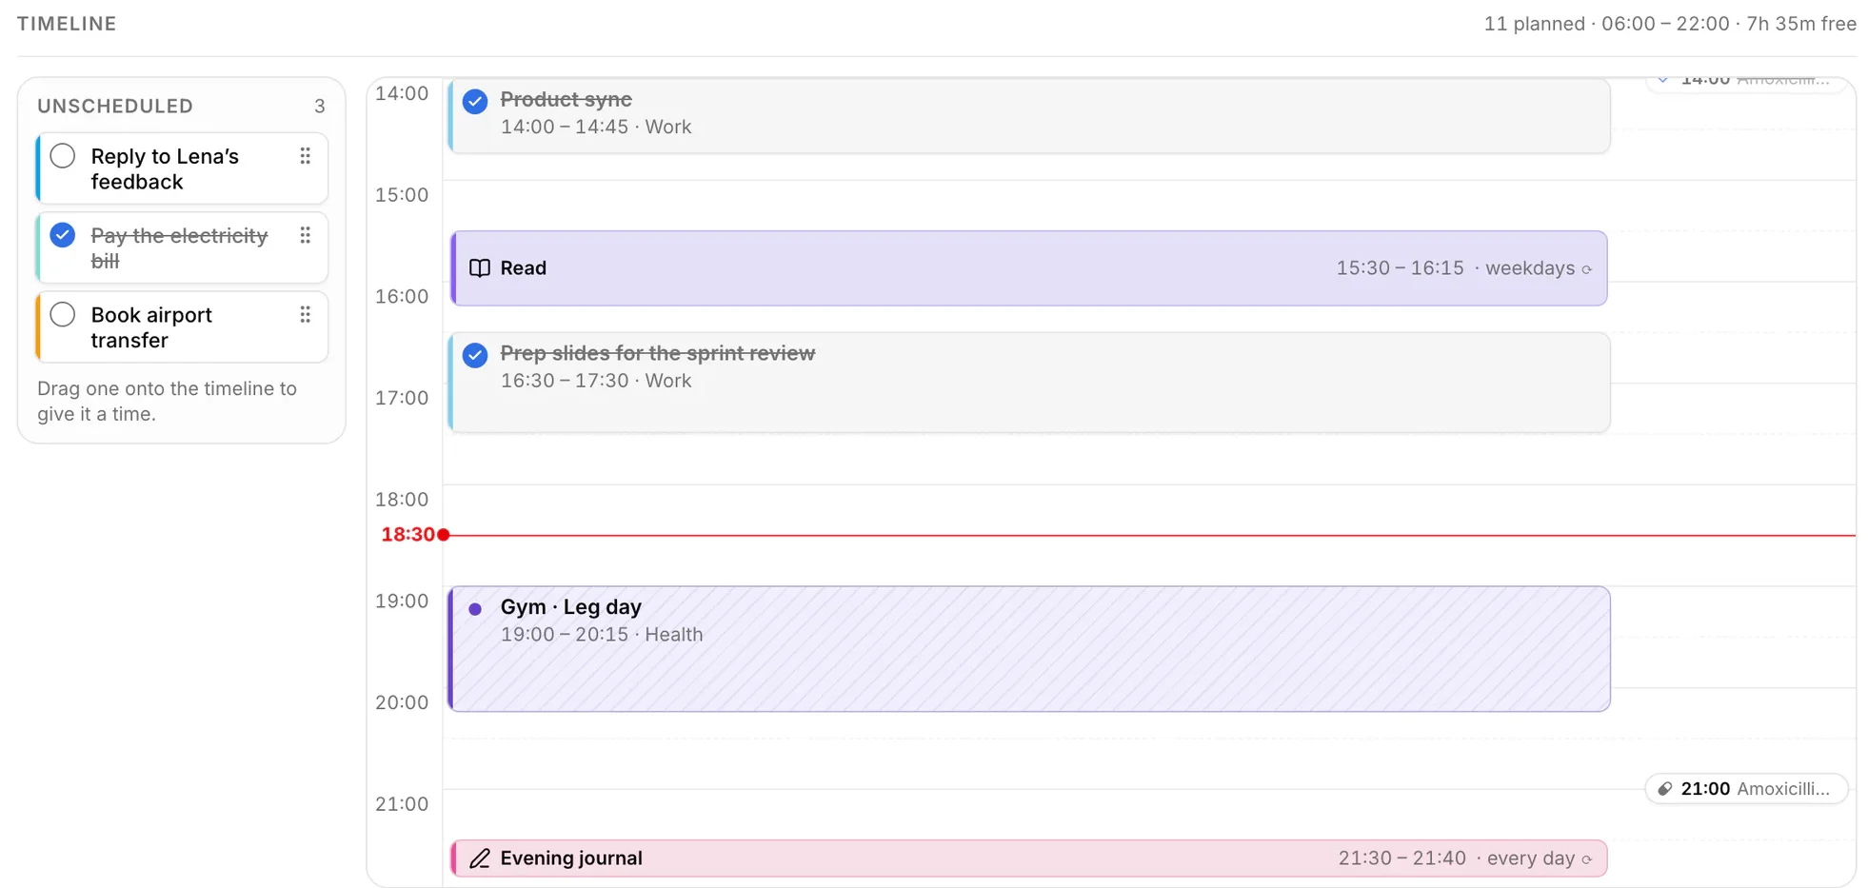Open the Evening journal block
1868x888 pixels.
pos(1028,858)
